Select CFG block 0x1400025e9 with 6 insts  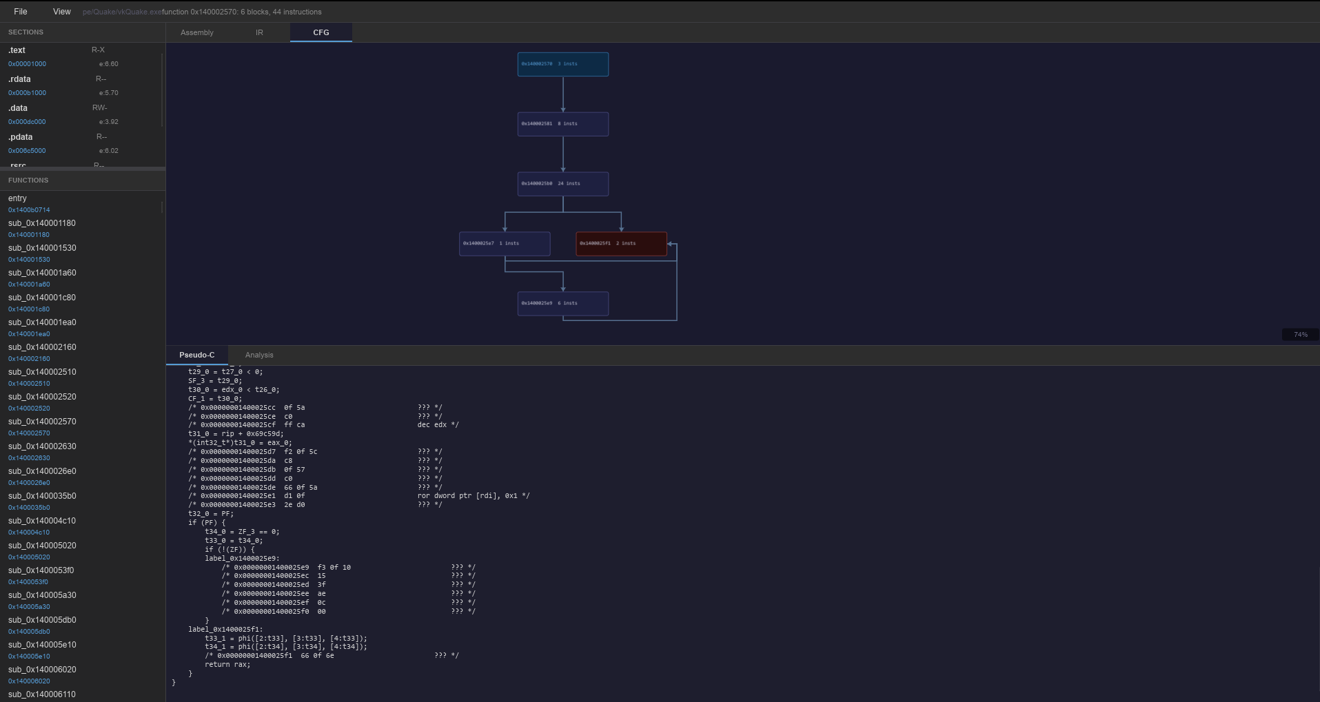click(563, 304)
